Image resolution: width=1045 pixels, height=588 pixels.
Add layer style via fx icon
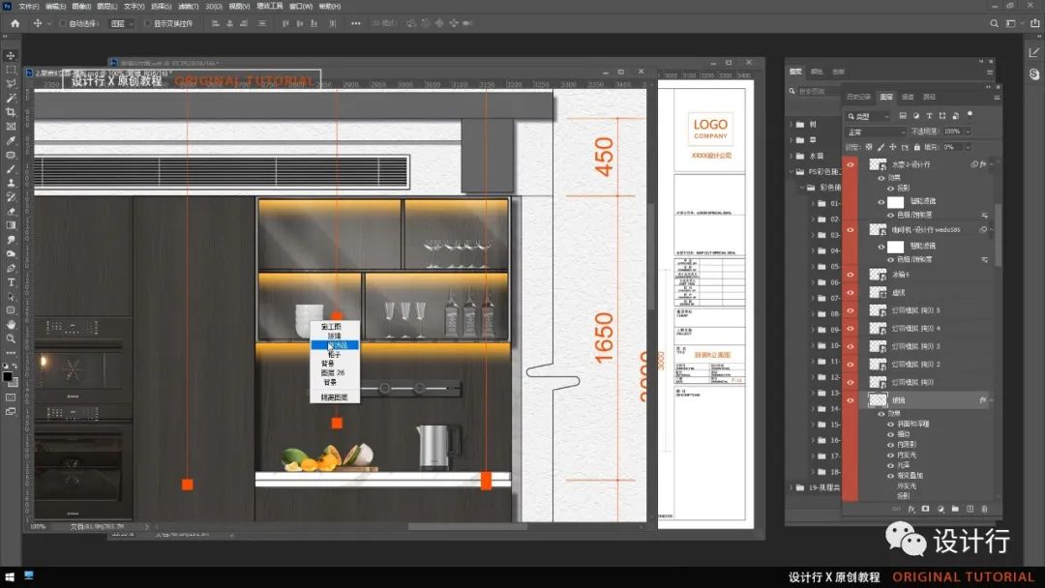coord(911,509)
